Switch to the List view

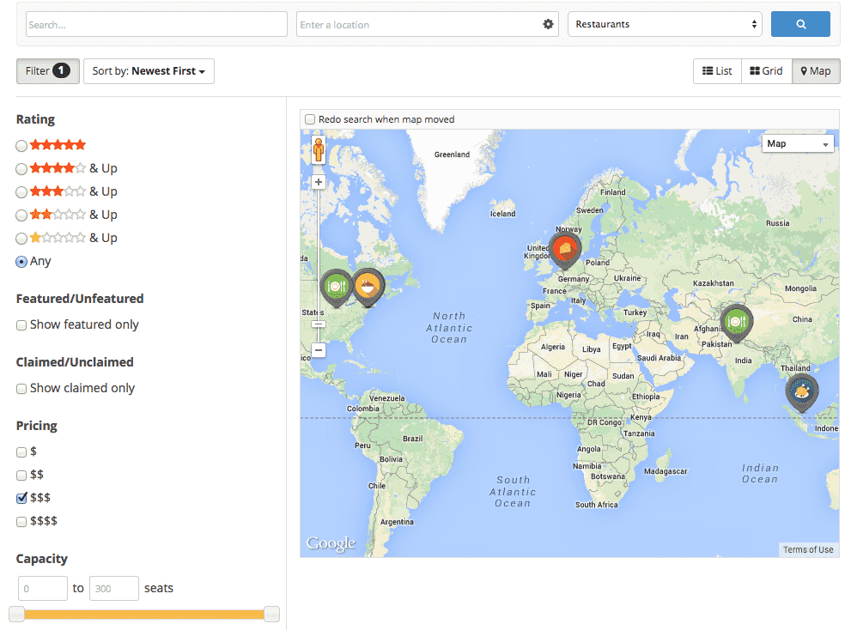(x=716, y=71)
